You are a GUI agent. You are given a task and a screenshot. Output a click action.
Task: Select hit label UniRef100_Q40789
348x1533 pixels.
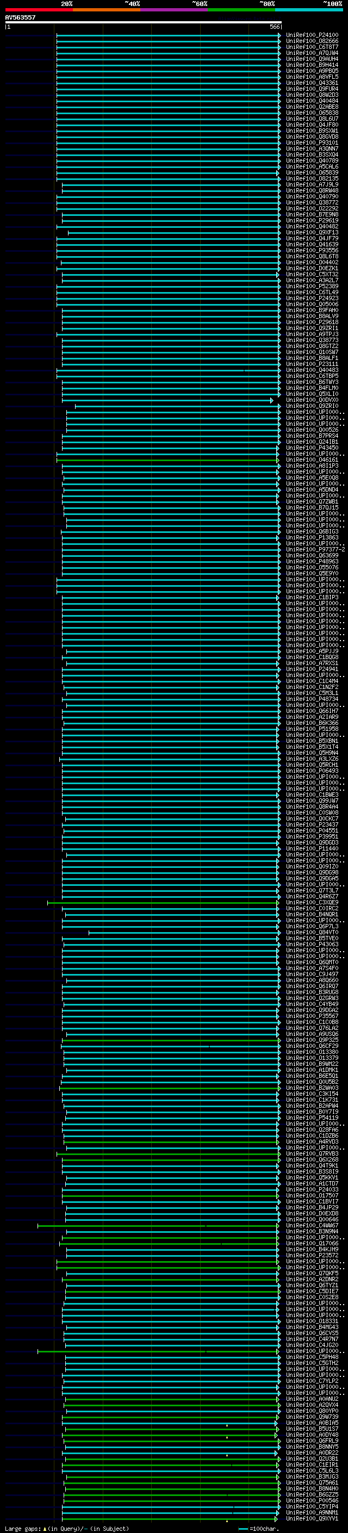pos(312,160)
